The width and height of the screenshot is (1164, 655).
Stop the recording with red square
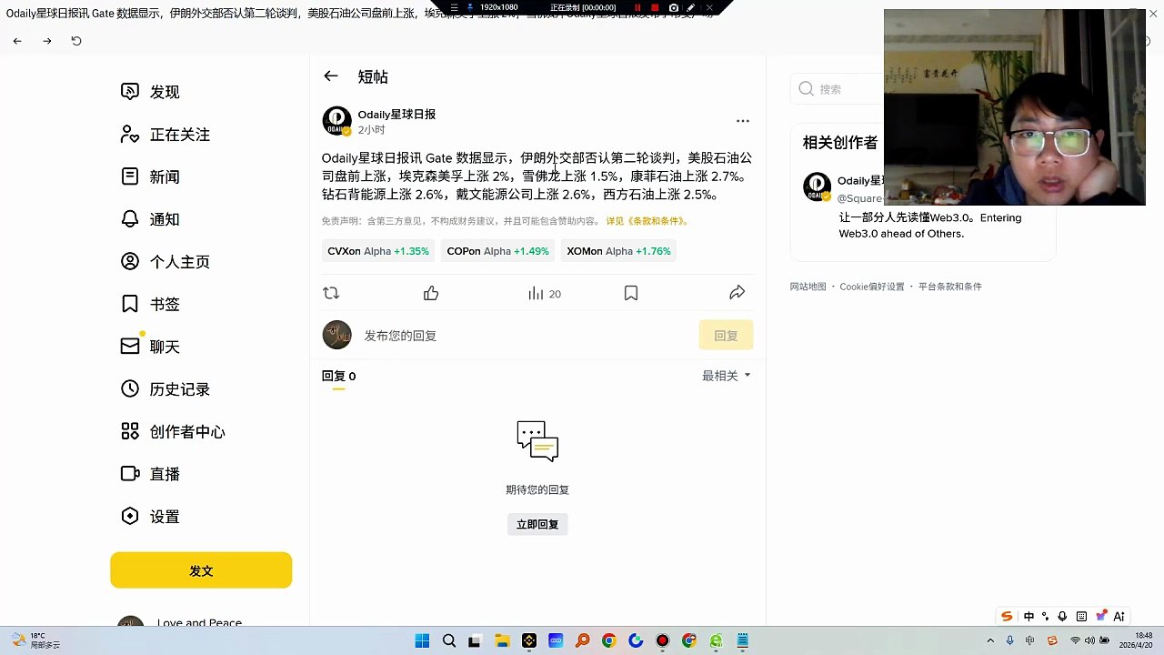click(x=655, y=7)
